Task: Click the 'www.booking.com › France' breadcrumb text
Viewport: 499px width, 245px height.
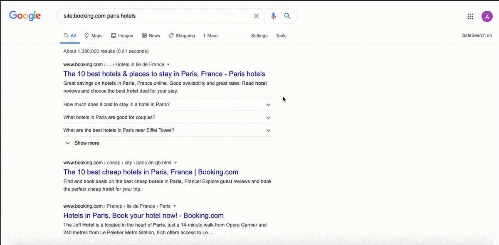Action: [117, 206]
